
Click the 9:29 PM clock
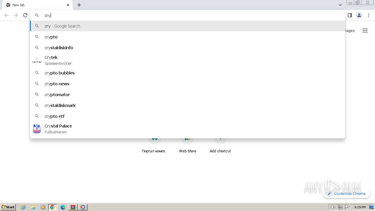(360, 207)
